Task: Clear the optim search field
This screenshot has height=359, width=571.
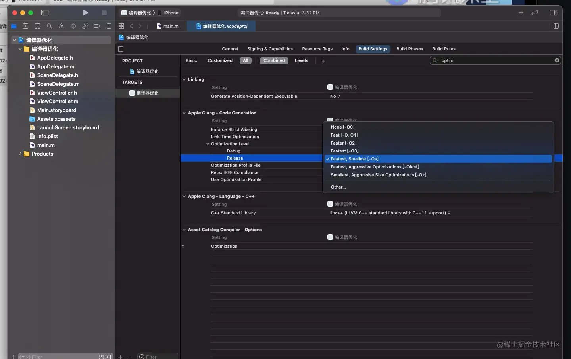Action: [x=557, y=60]
